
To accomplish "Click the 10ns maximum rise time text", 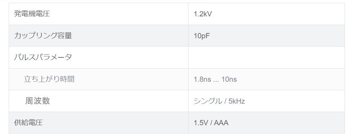I will click(229, 79).
